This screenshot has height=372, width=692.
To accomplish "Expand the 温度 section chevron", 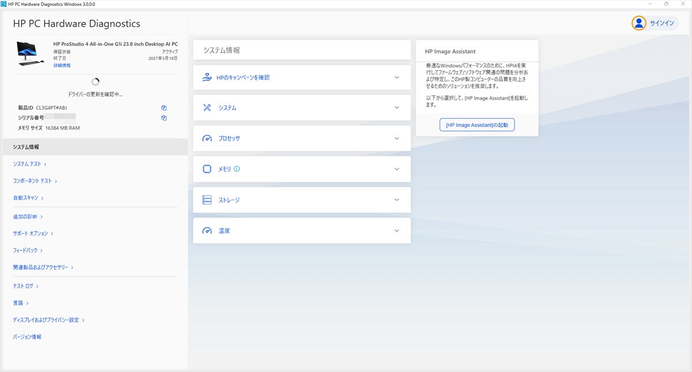I will (x=396, y=231).
